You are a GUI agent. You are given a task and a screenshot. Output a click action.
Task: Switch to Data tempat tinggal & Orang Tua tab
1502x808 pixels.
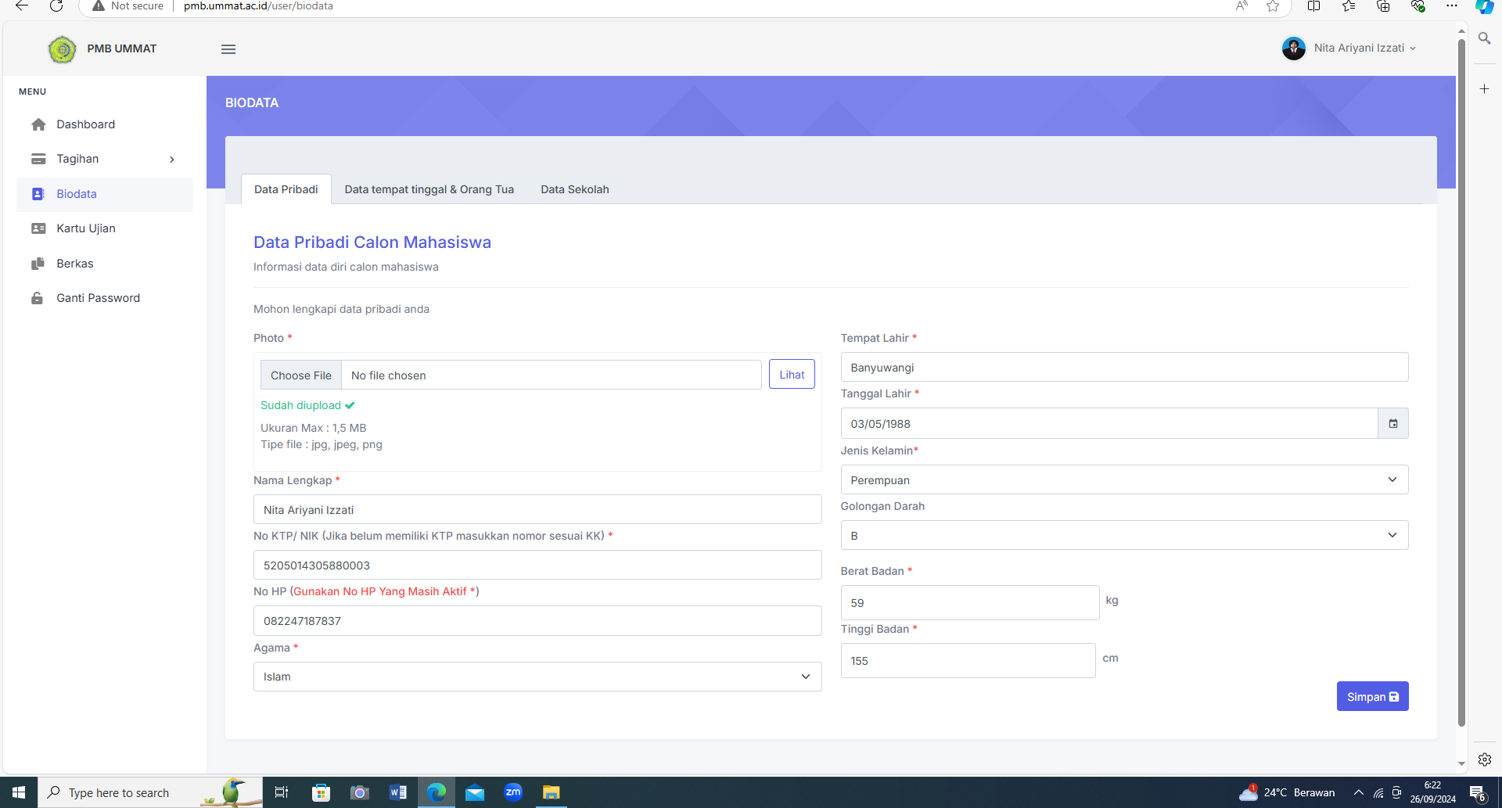pos(429,189)
